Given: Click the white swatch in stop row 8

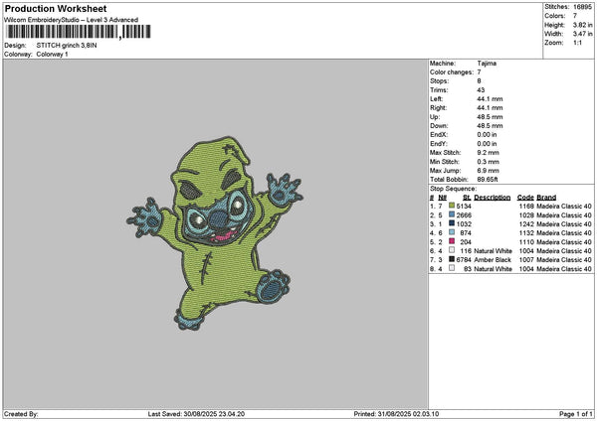Looking at the screenshot, I should point(452,268).
